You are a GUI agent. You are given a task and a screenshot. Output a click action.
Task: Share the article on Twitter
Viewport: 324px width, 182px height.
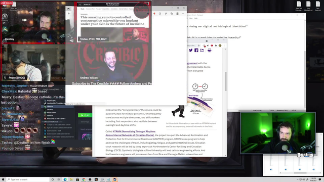click(x=191, y=50)
